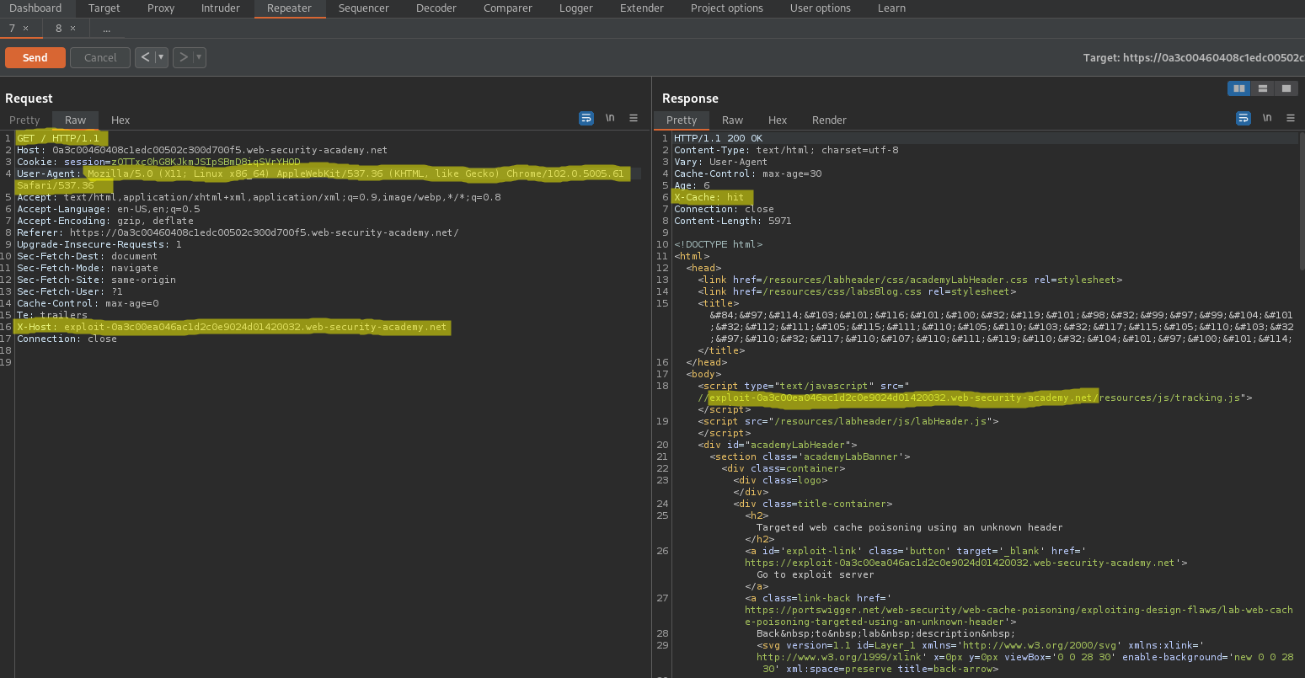Select Repeater request tab 8

click(59, 29)
